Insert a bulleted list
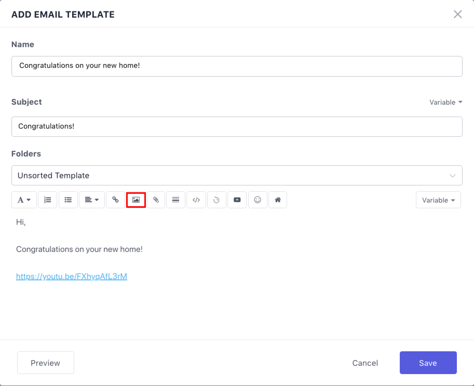Screen dimensions: 474x386 click(68, 200)
